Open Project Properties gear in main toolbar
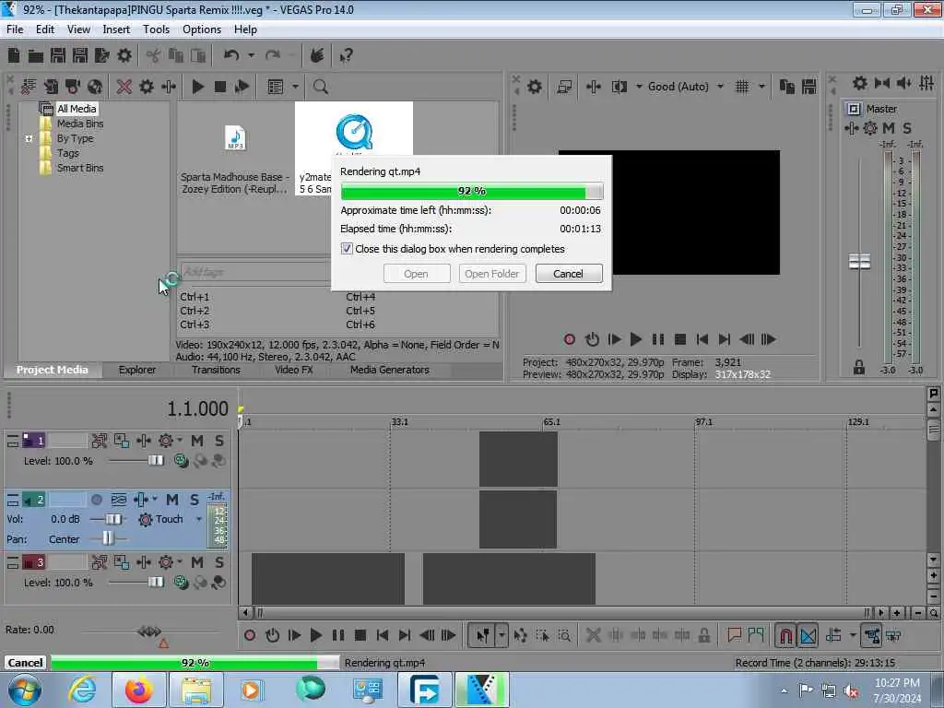 tap(124, 56)
